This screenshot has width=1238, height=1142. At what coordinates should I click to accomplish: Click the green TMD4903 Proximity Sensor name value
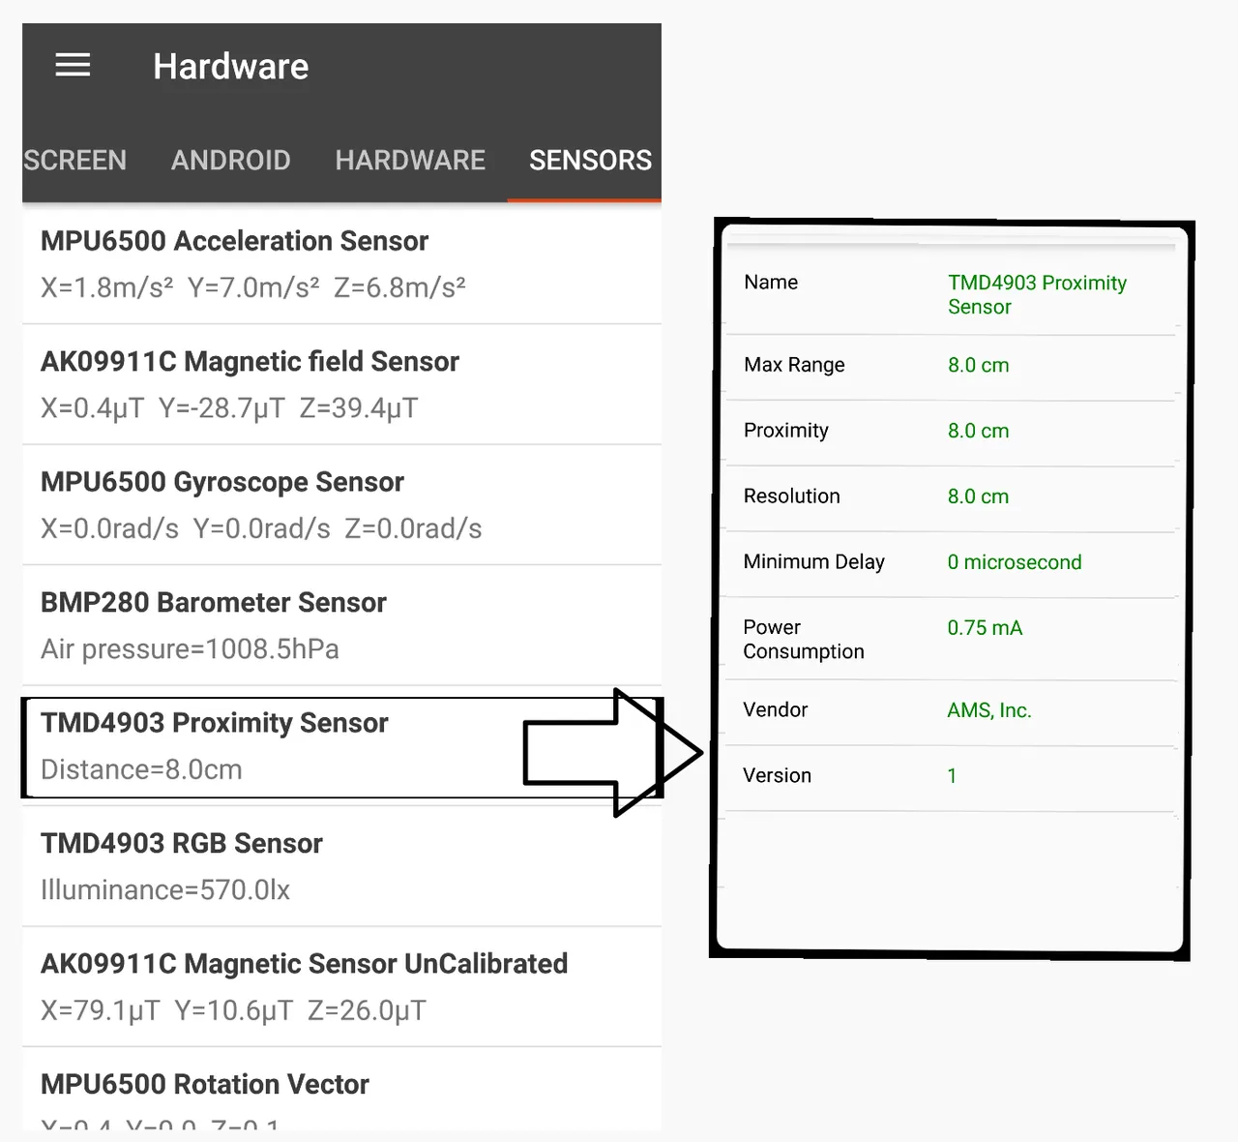(1037, 294)
